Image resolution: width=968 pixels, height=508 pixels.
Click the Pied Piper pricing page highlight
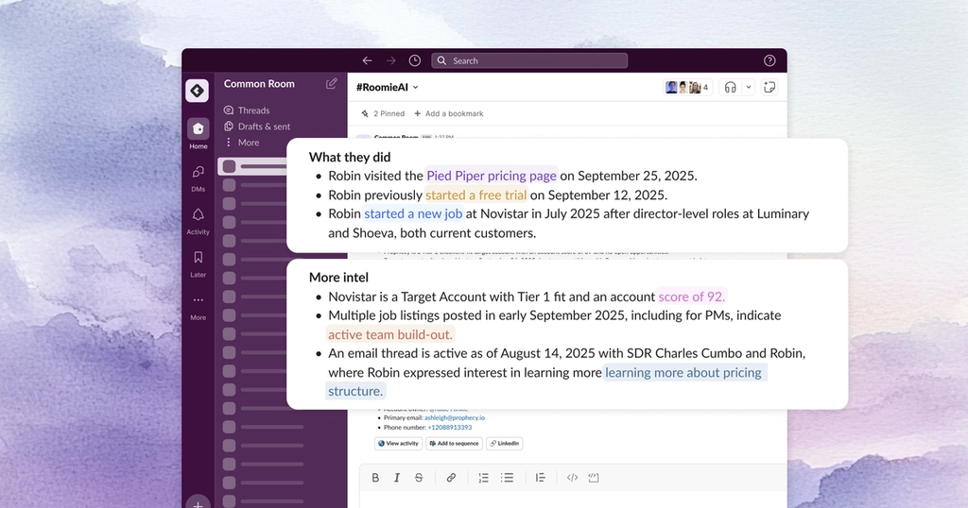492,176
